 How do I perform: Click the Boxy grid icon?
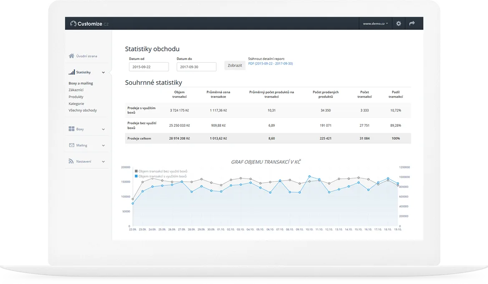[x=72, y=129]
